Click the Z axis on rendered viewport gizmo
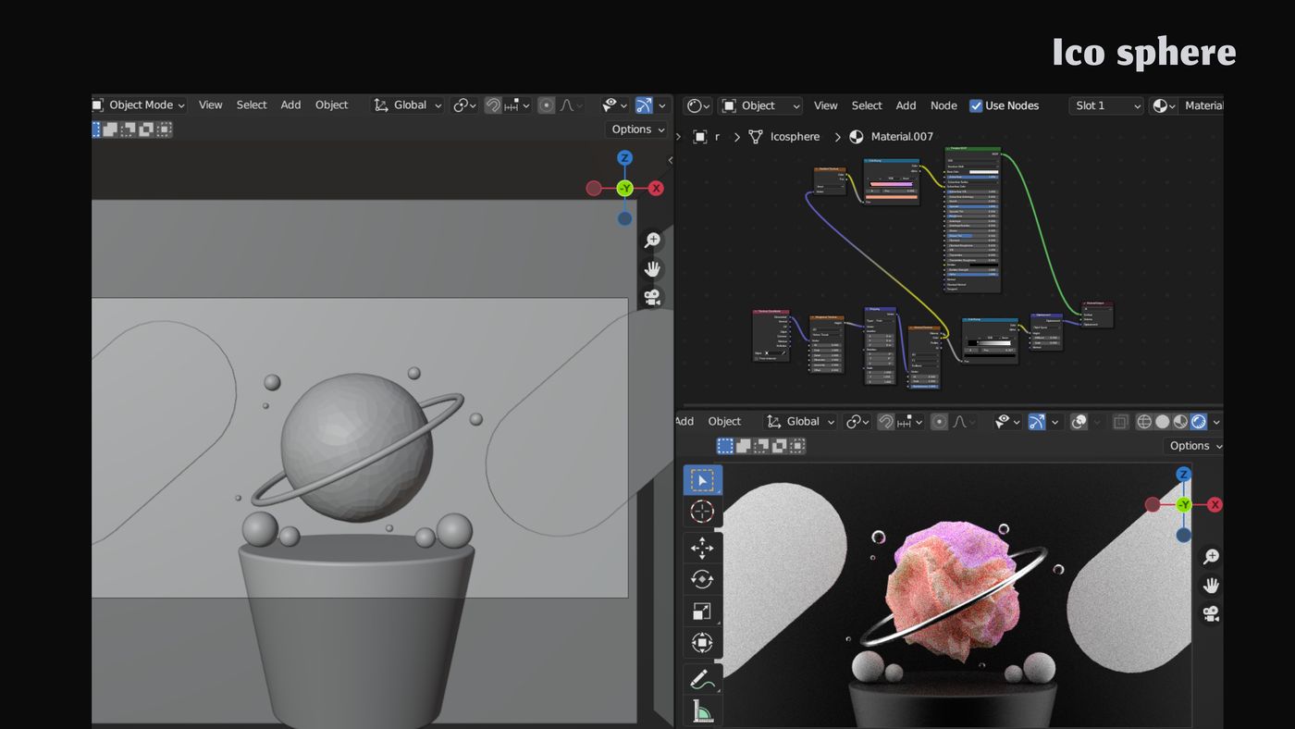 pyautogui.click(x=1183, y=475)
